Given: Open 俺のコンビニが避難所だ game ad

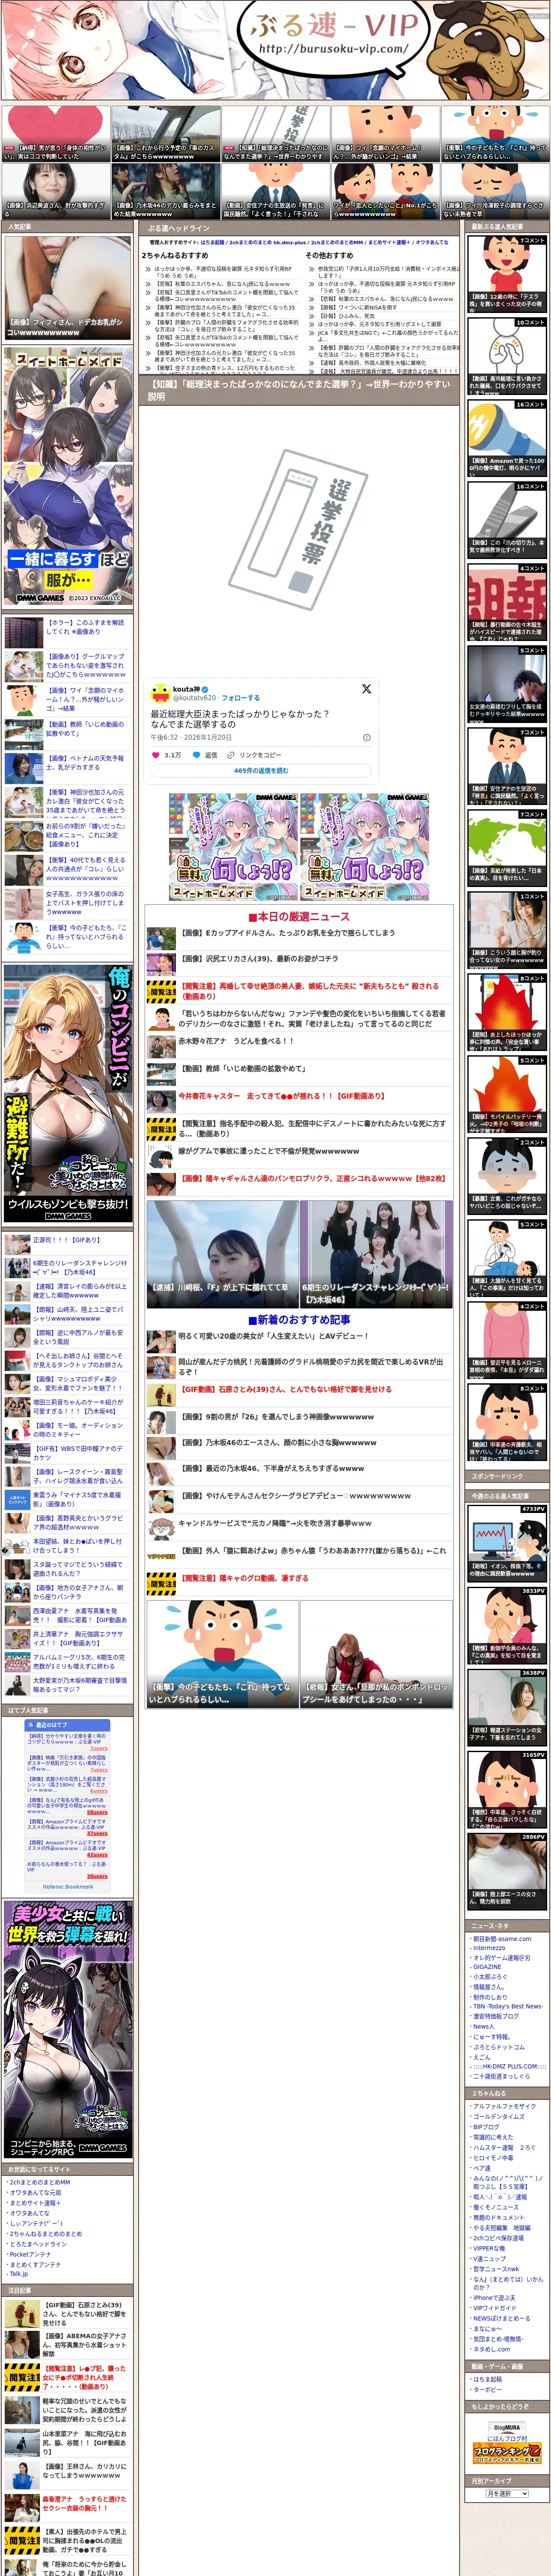Looking at the screenshot, I should [68, 1094].
